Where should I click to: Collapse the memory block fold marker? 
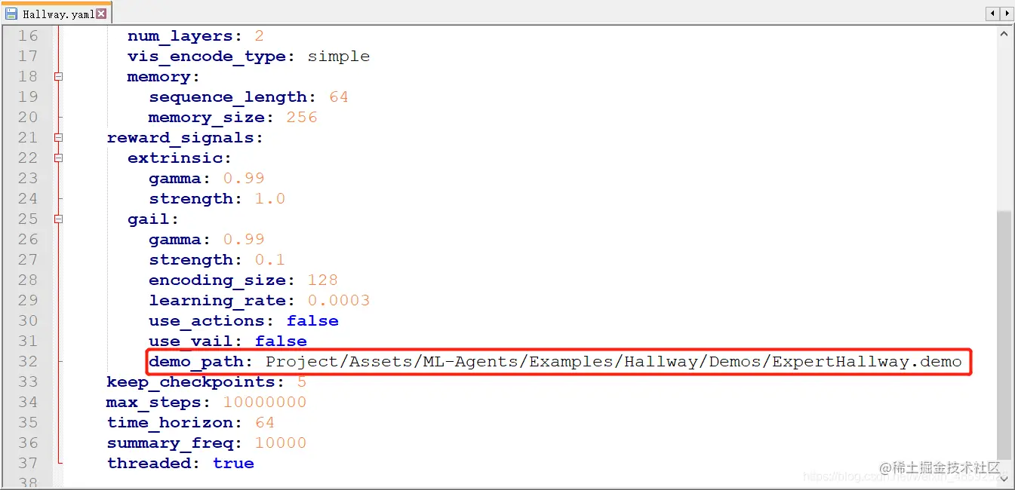(58, 76)
